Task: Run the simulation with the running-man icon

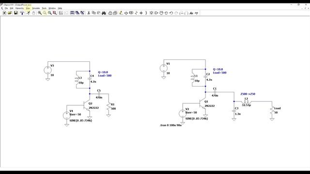Action: pos(29,13)
